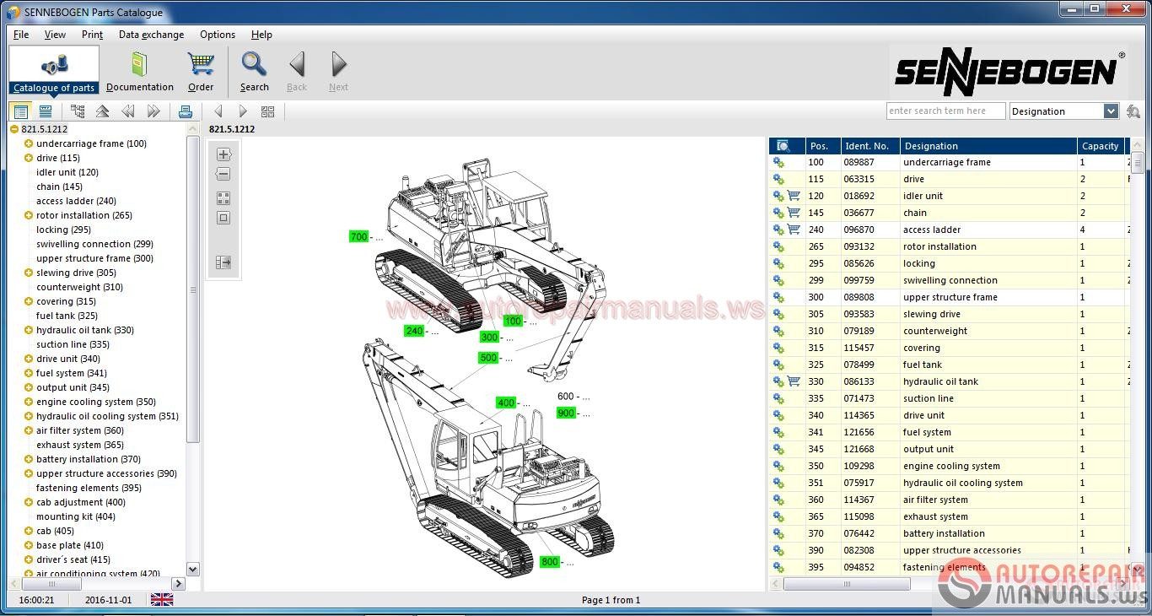The width and height of the screenshot is (1152, 616).
Task: Click the tree structure icon in secondary toolbar
Action: point(78,111)
